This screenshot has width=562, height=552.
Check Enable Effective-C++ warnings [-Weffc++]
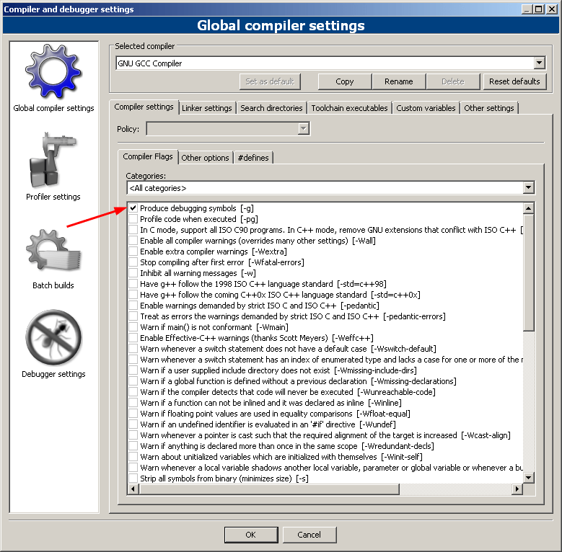(x=133, y=338)
